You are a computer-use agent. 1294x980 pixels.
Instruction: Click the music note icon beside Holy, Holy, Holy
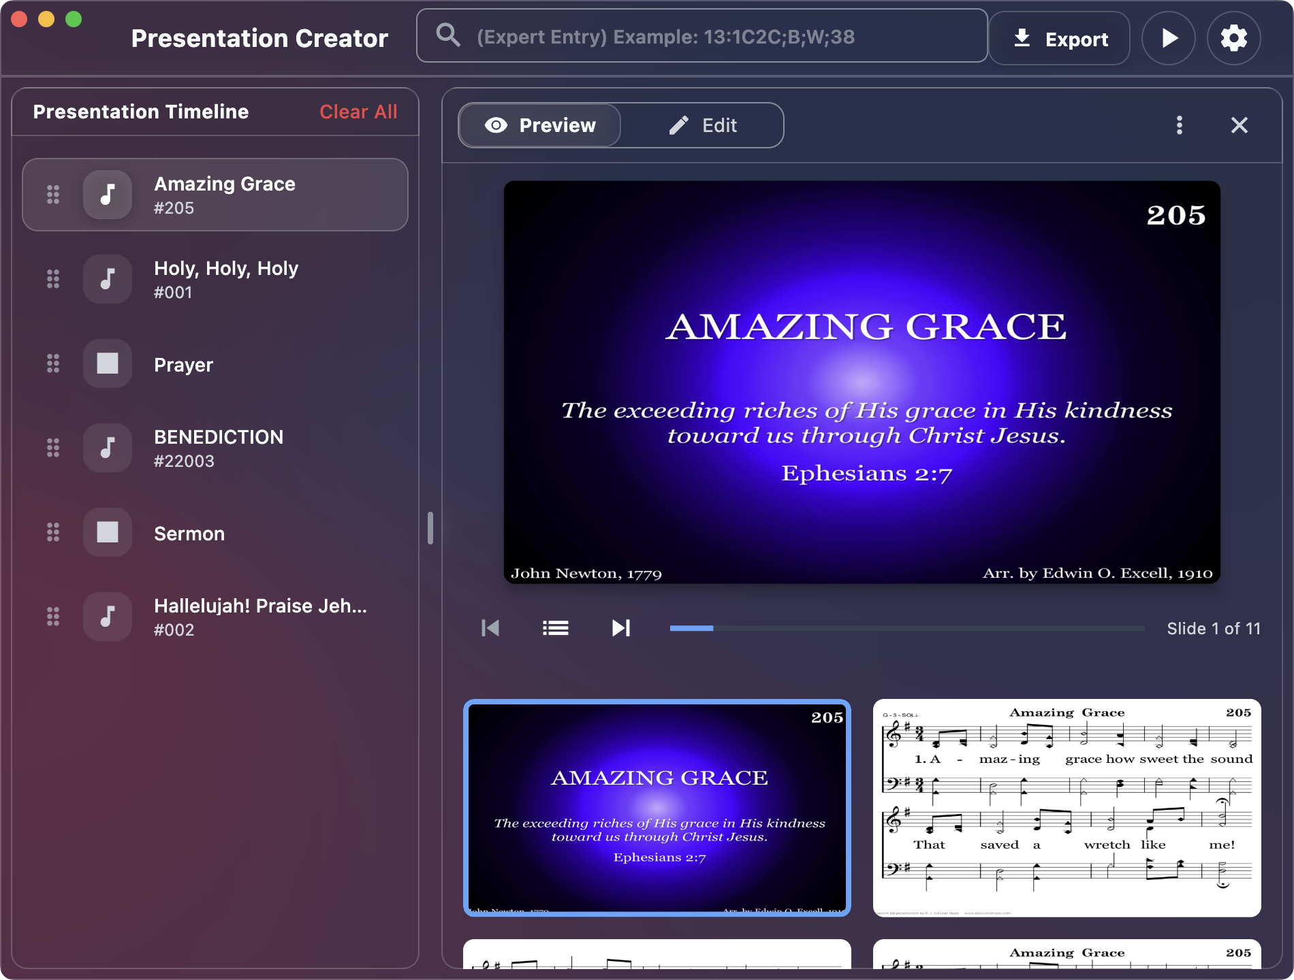108,279
